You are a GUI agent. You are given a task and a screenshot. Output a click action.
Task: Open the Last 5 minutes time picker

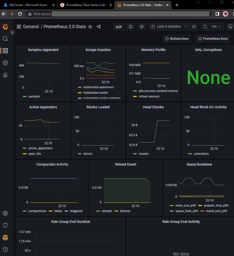tap(169, 27)
